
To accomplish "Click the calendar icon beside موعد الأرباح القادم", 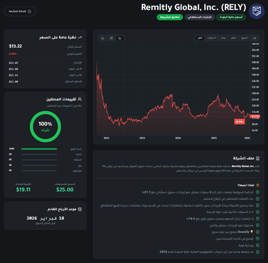I will [x=80, y=209].
